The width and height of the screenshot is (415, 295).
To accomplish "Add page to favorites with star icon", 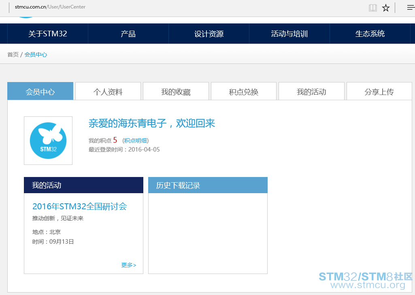I will 385,8.
